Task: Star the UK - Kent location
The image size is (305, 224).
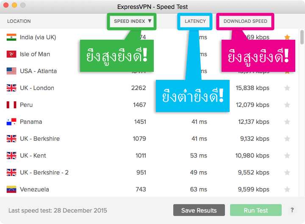Action: (x=287, y=156)
